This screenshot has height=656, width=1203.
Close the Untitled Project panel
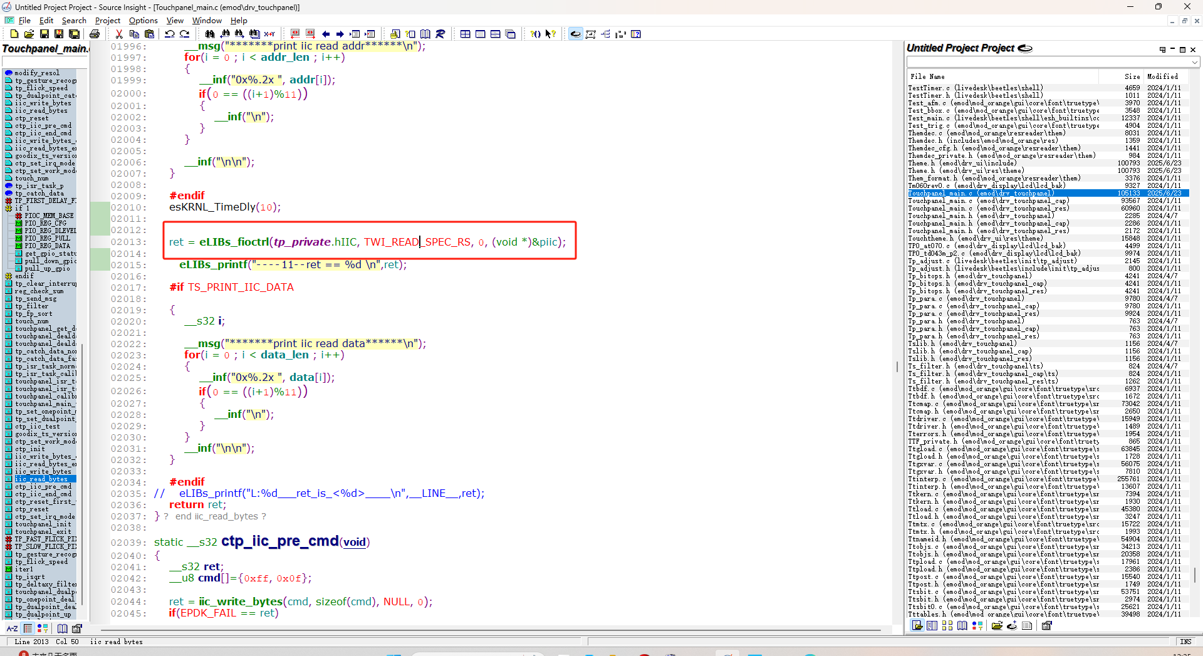[x=1193, y=49]
